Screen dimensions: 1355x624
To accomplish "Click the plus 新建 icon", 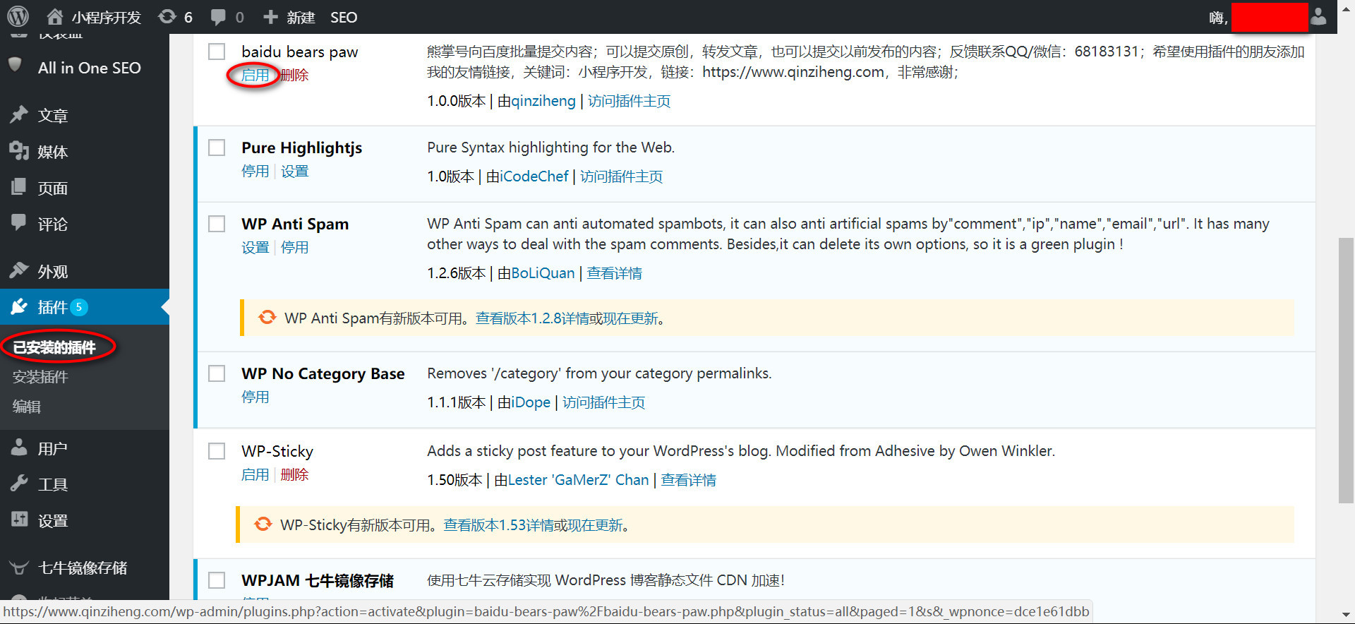I will click(x=270, y=17).
